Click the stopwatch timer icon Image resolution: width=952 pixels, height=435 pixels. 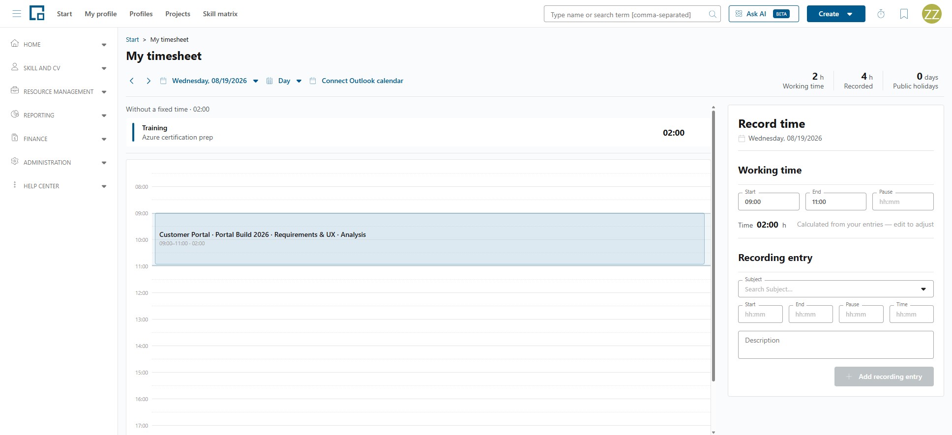(x=881, y=14)
